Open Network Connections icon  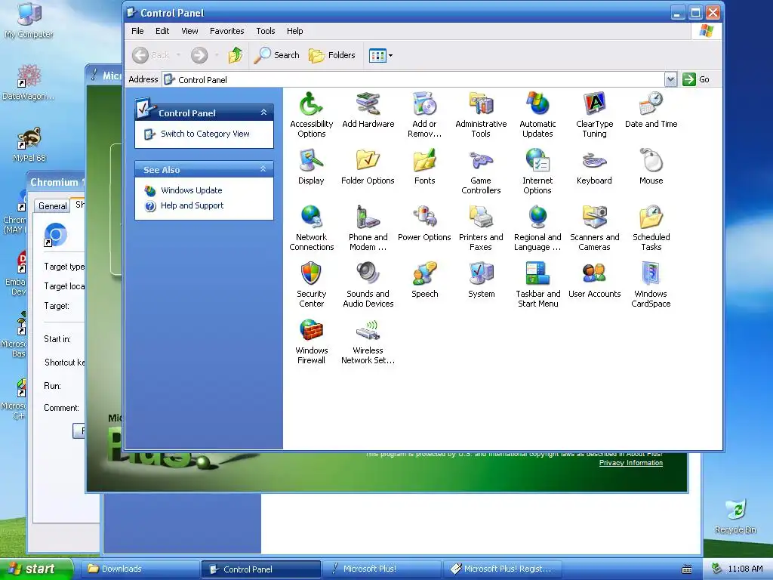(x=311, y=228)
